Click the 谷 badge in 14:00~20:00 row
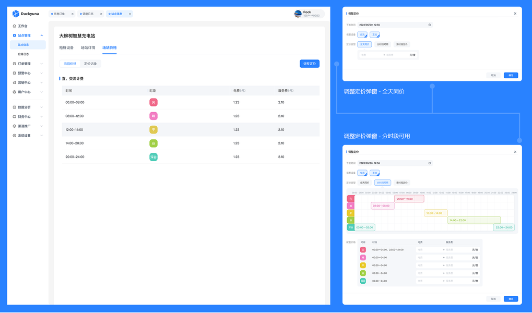The width and height of the screenshot is (532, 313). [x=153, y=143]
